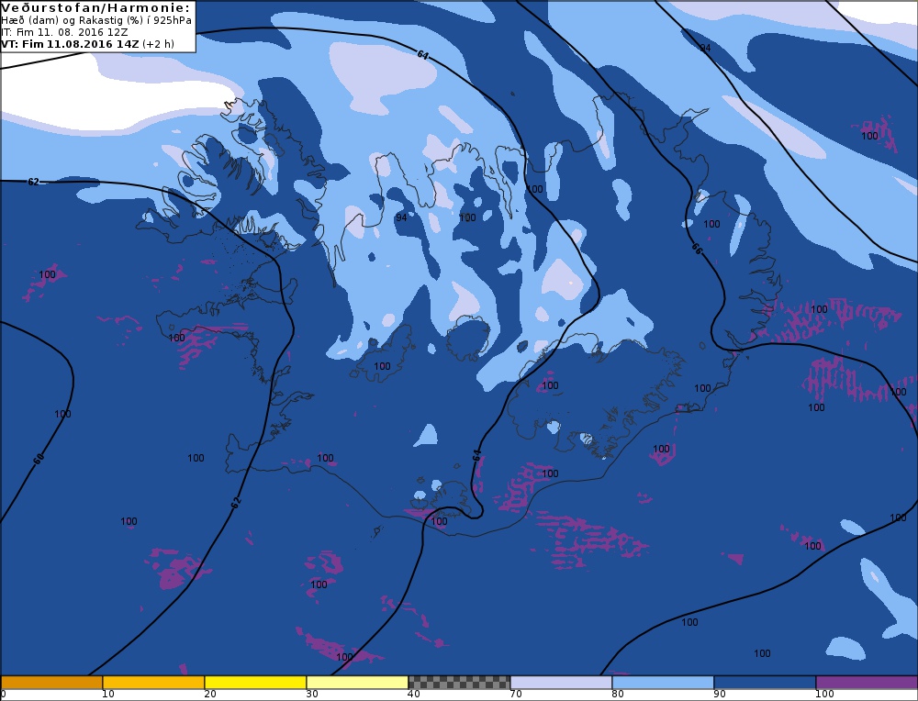The image size is (918, 701).
Task: Select the 'IT: Fim 11. 08. 2016 12Z' line
Action: (64, 32)
